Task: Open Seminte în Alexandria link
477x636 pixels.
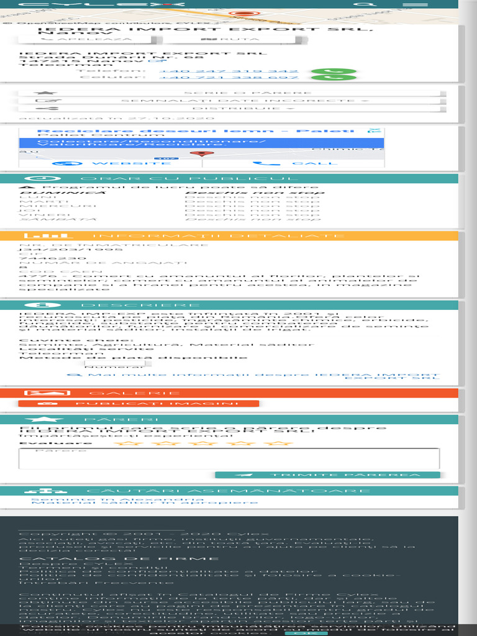Action: pyautogui.click(x=117, y=499)
